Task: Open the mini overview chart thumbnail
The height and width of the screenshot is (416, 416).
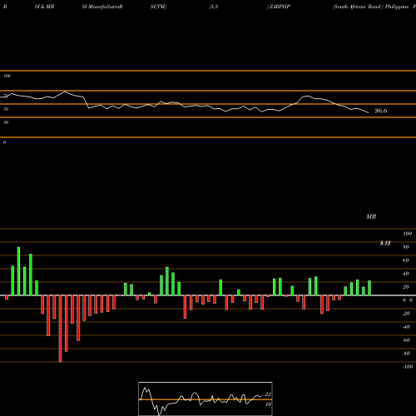Action: coord(206,399)
